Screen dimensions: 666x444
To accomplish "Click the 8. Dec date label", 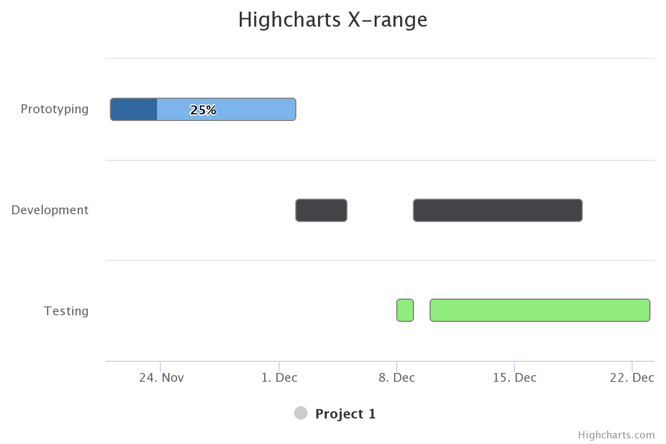I will (x=397, y=378).
